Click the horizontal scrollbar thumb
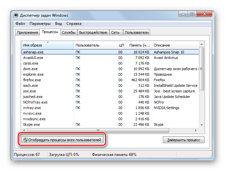Screen dimensions: 225x171 pos(98,130)
